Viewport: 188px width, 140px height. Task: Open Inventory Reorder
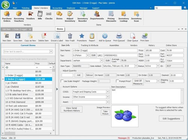[x=82, y=17]
